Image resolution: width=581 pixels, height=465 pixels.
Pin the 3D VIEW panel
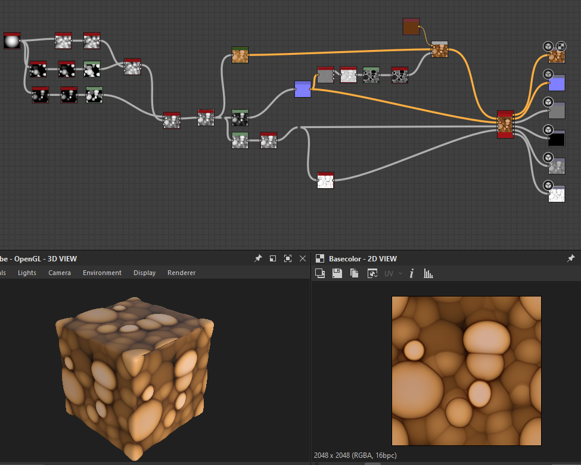(x=257, y=258)
